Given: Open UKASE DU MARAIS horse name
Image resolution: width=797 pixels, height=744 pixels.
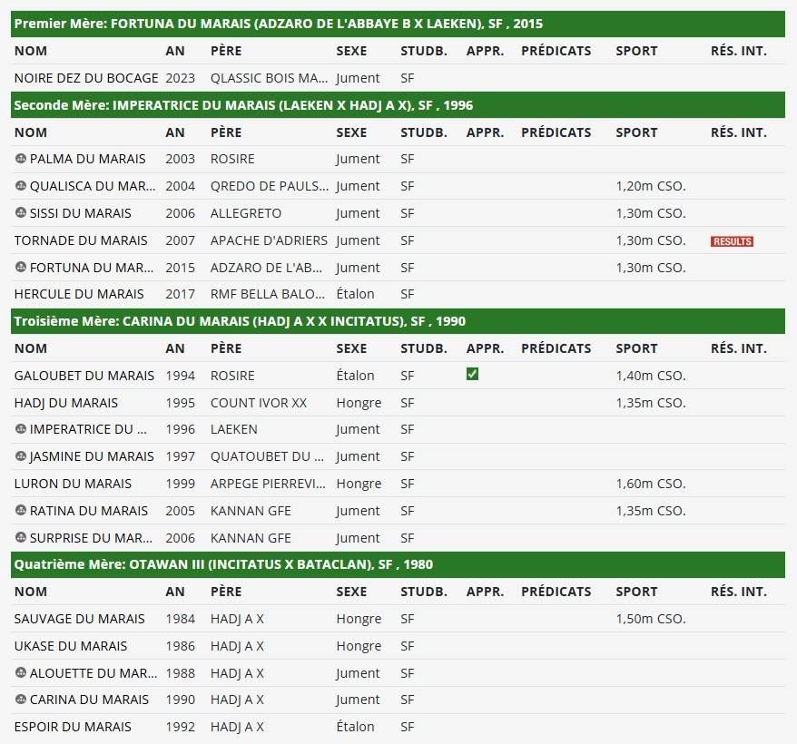Looking at the screenshot, I should (x=71, y=646).
